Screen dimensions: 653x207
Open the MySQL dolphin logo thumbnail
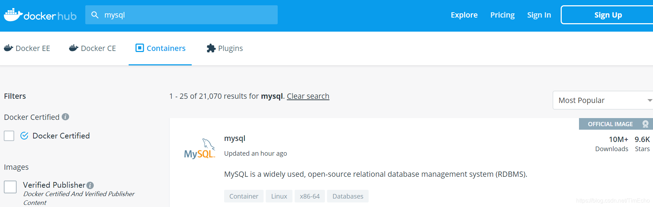tap(199, 148)
